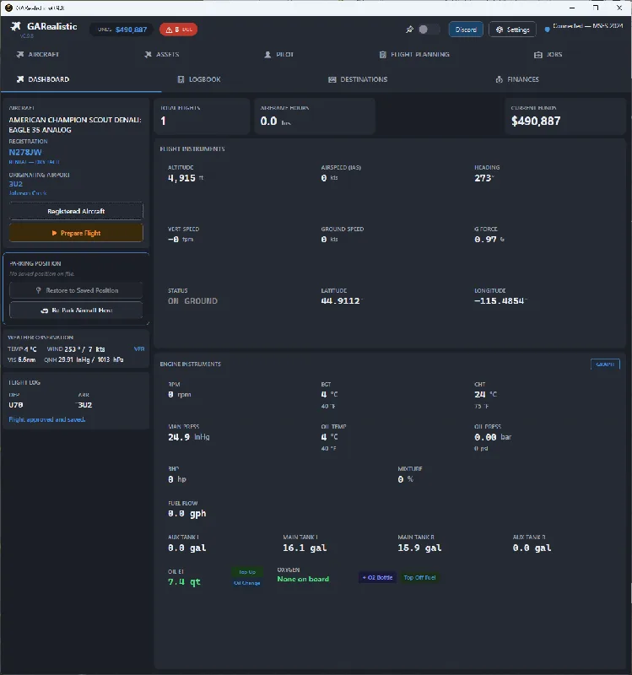Click the None on board oxygen text
Image resolution: width=632 pixels, height=675 pixels.
pyautogui.click(x=303, y=579)
